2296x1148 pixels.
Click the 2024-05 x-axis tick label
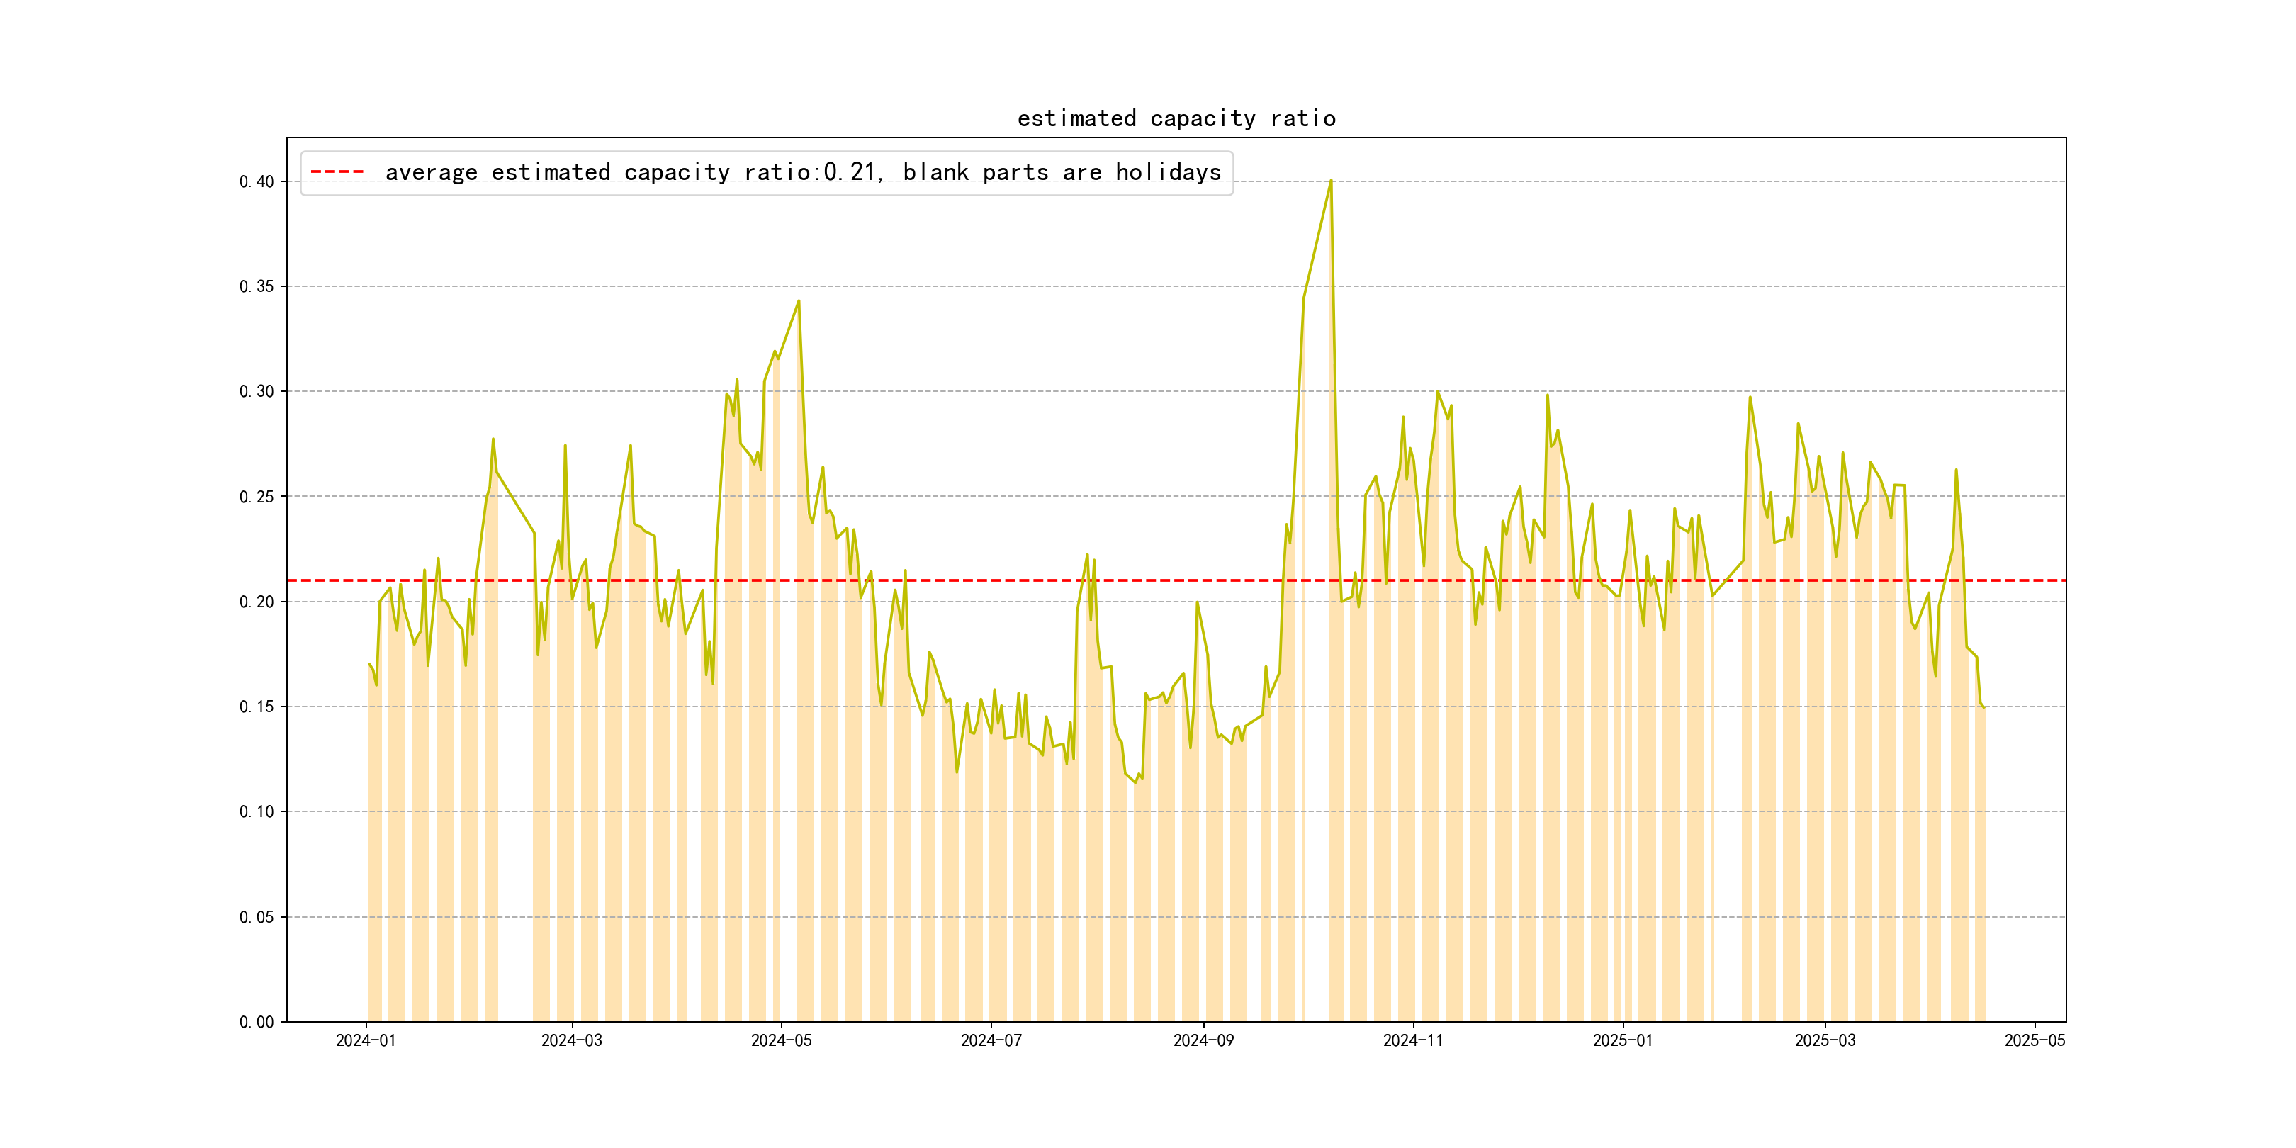tap(781, 1040)
